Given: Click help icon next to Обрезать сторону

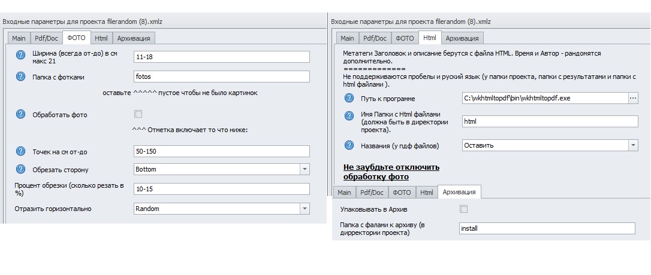Looking at the screenshot, I should 21,169.
